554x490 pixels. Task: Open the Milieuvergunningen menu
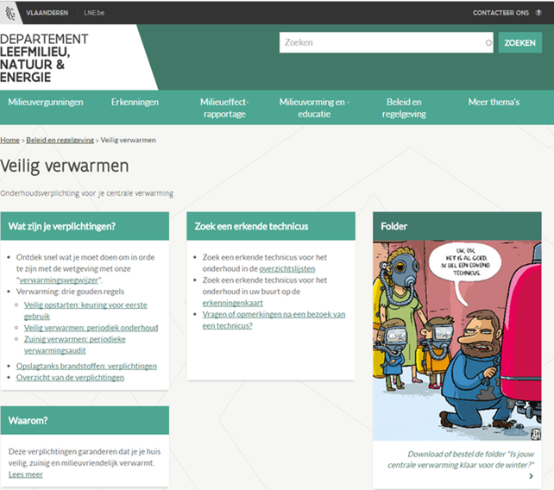coord(46,102)
